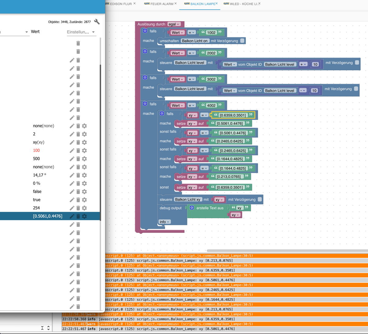Click gear settings icon in the 14,17 ° row

[84, 175]
